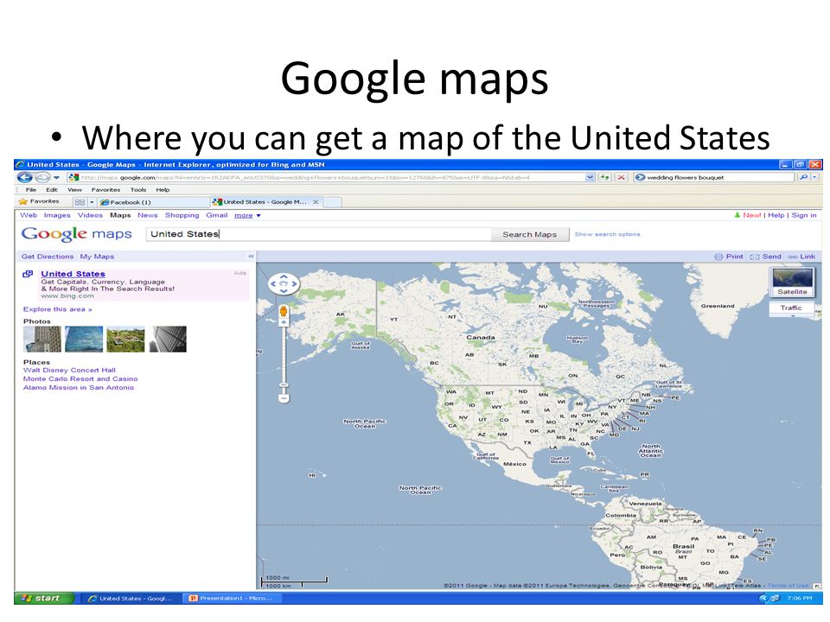Click the Print link above the map
The height and width of the screenshot is (622, 830).
click(729, 257)
